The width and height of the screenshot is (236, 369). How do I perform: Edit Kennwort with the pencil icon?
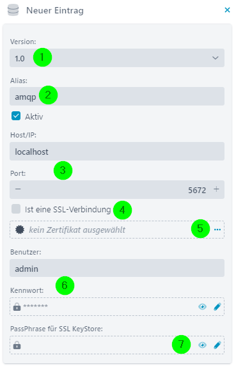(217, 306)
